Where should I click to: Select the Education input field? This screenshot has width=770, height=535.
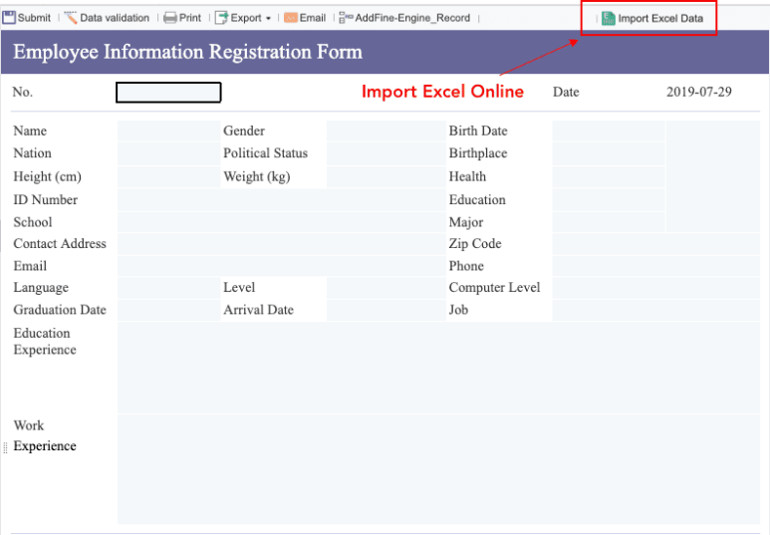point(609,200)
